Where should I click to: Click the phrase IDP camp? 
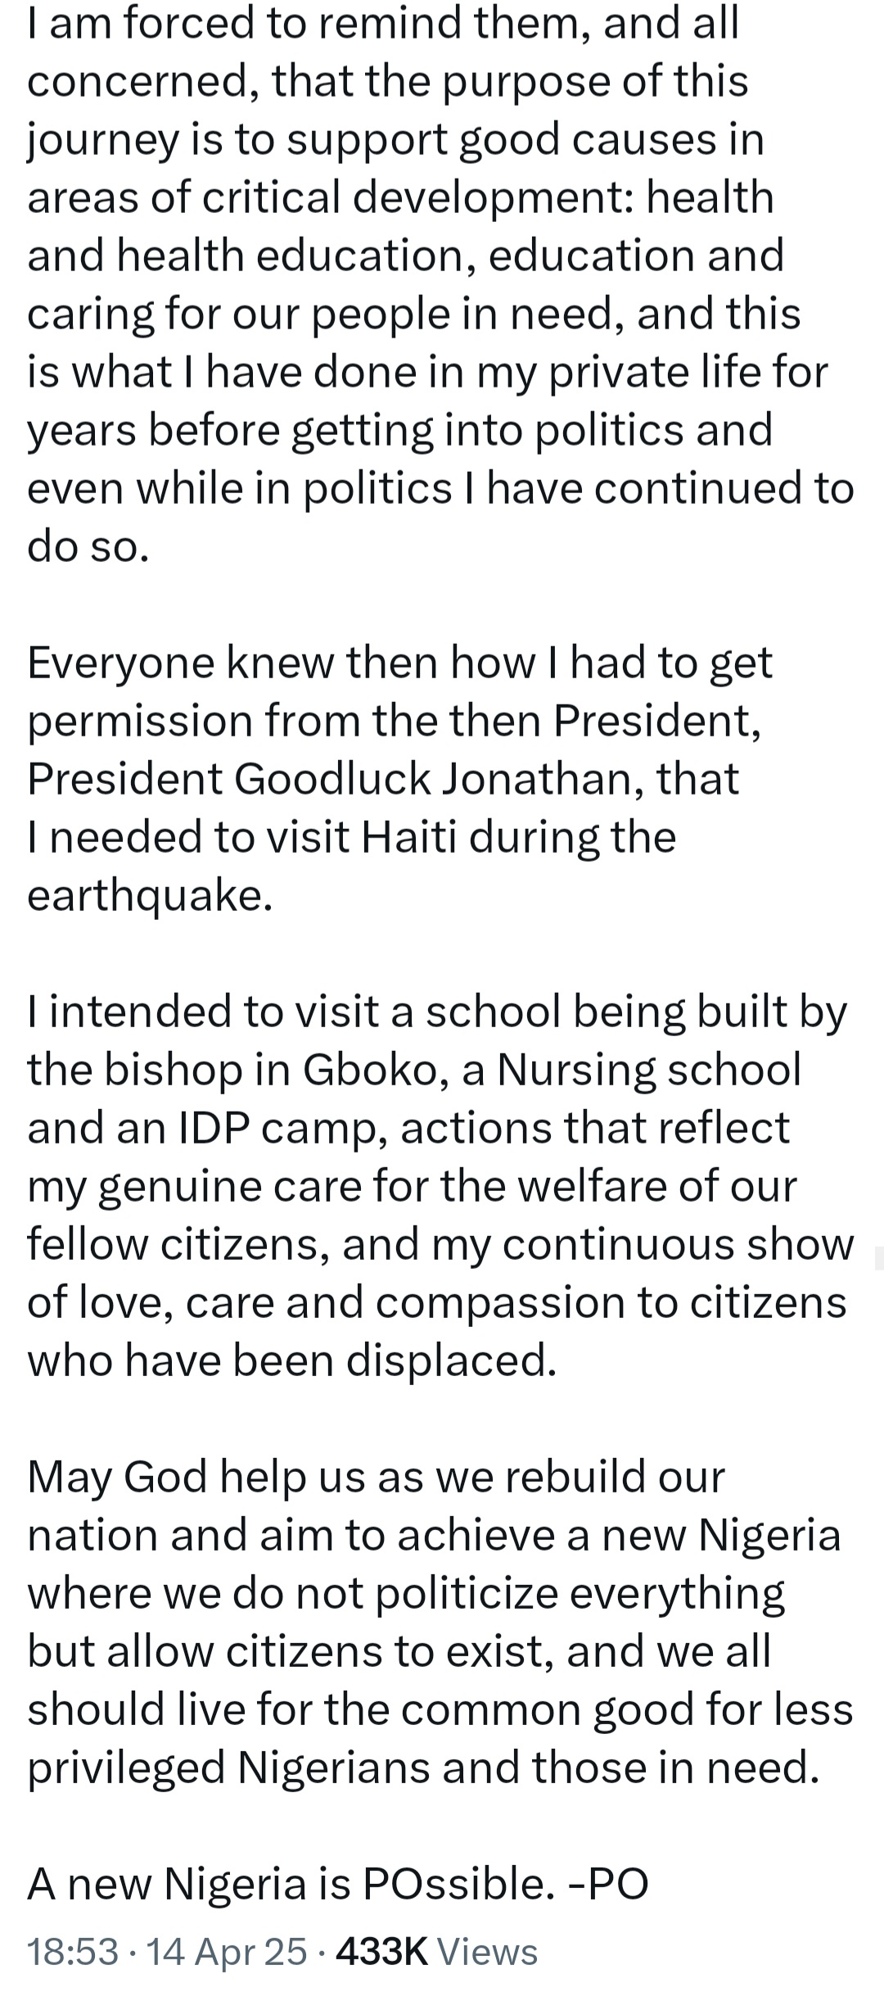[x=277, y=1127]
